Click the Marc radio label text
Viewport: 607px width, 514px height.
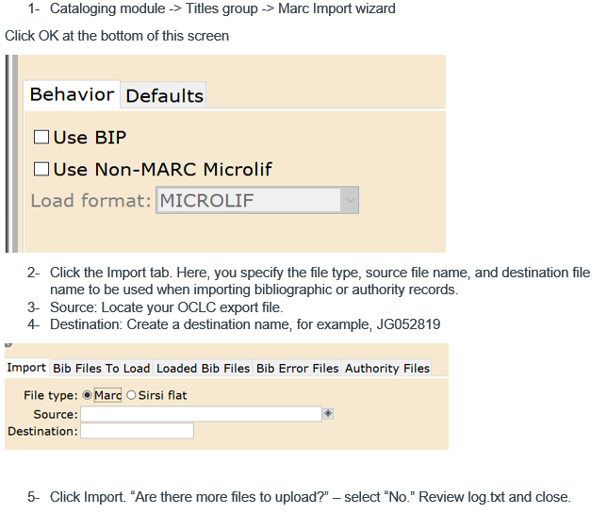point(107,395)
